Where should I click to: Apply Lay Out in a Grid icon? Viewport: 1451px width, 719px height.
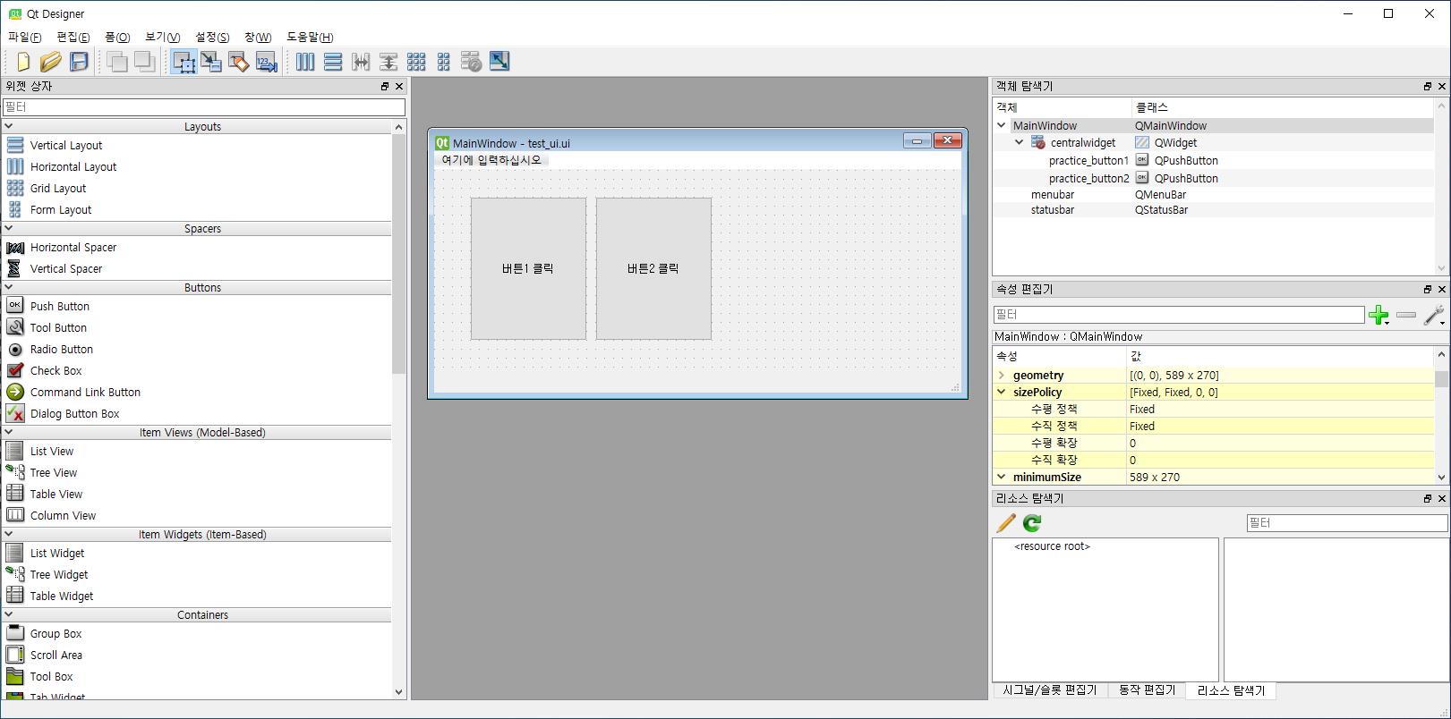[416, 62]
